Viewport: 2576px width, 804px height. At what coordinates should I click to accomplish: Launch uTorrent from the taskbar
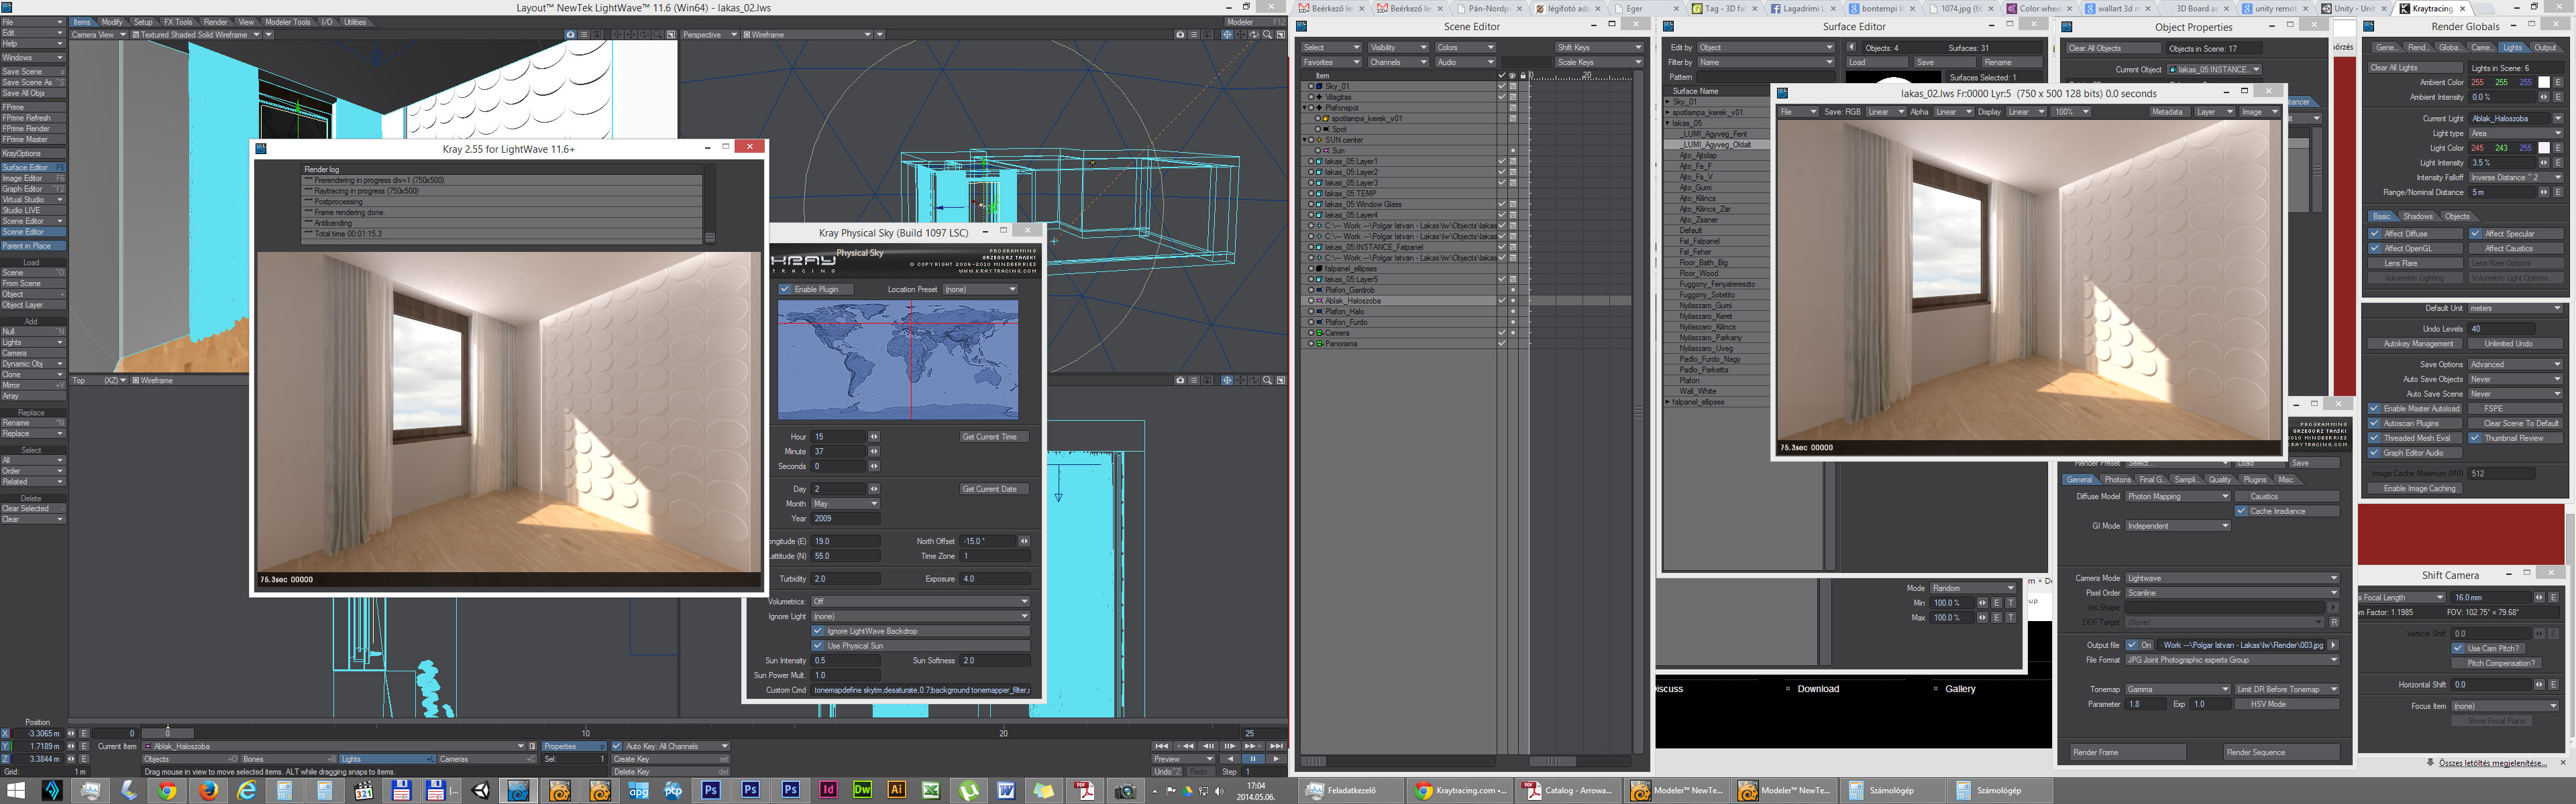point(968,791)
